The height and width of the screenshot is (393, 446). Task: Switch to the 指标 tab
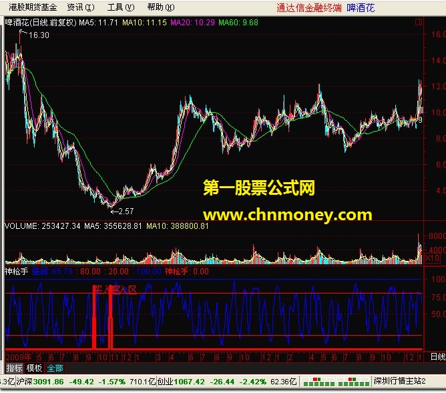(14, 368)
